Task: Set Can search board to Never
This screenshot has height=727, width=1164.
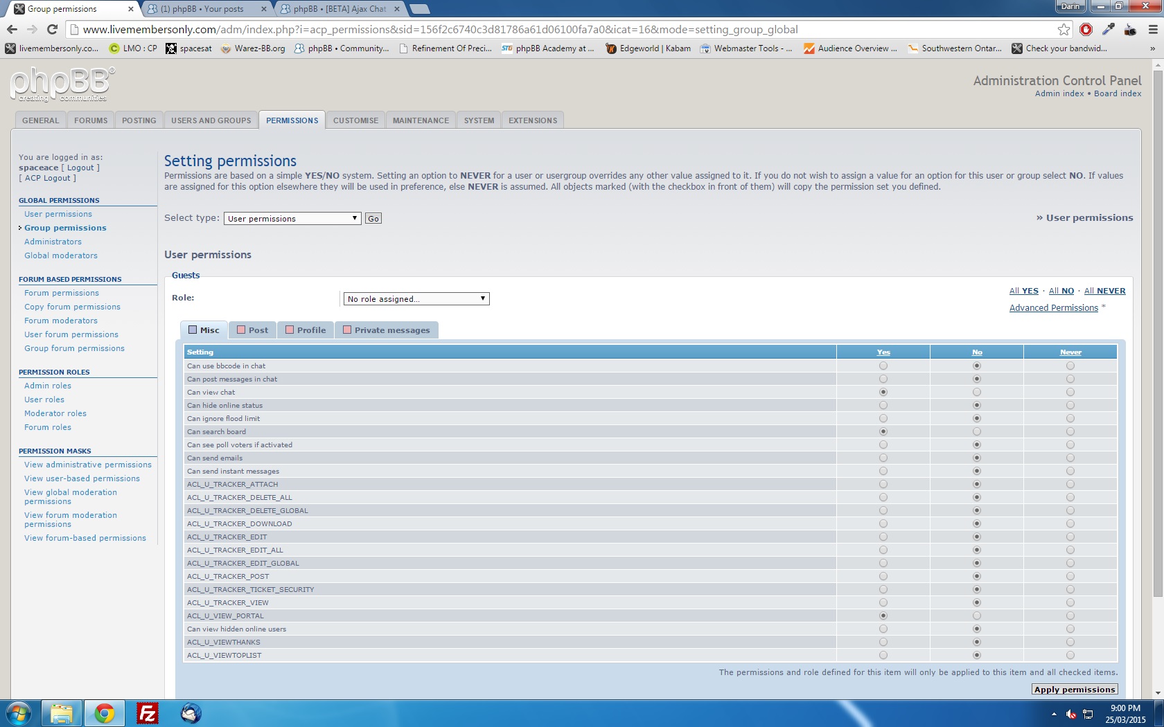Action: click(x=1070, y=431)
